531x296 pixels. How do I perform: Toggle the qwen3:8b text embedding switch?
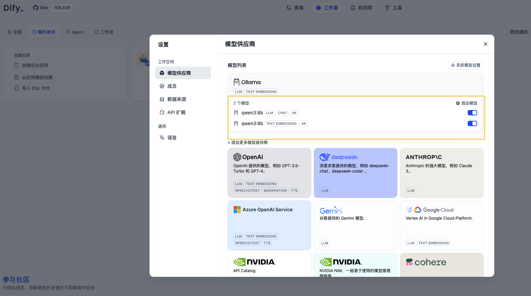tap(472, 123)
